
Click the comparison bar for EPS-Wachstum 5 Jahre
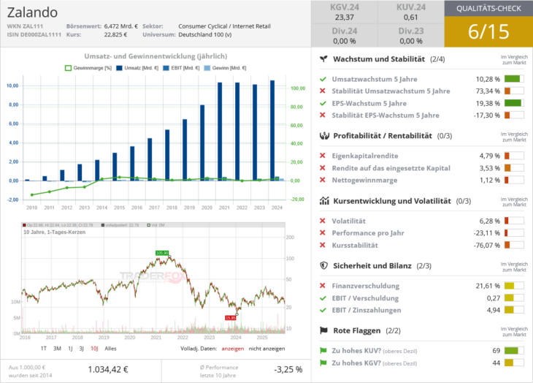tap(514, 103)
